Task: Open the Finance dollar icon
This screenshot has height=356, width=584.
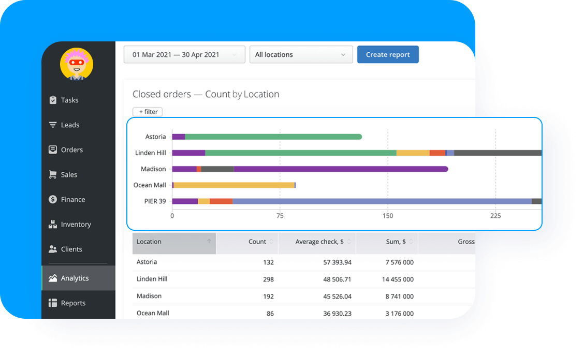Action: coord(53,199)
